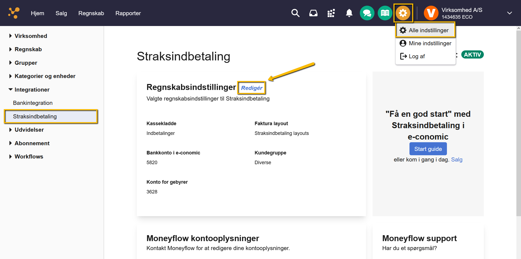The width and height of the screenshot is (521, 259).
Task: Open notifications bell icon
Action: tap(349, 13)
